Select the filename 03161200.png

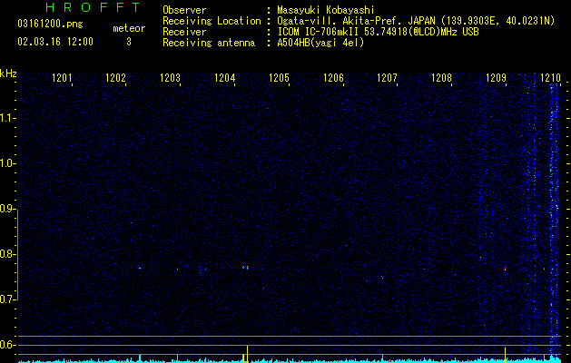50,24
